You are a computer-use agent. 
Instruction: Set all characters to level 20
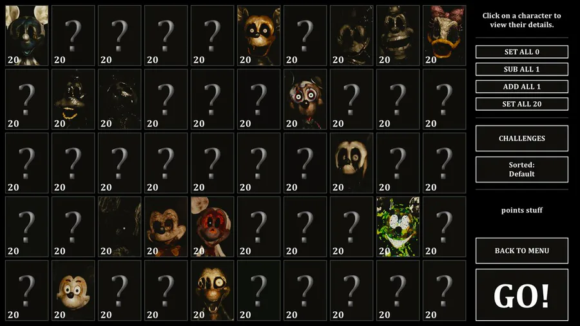coord(521,104)
